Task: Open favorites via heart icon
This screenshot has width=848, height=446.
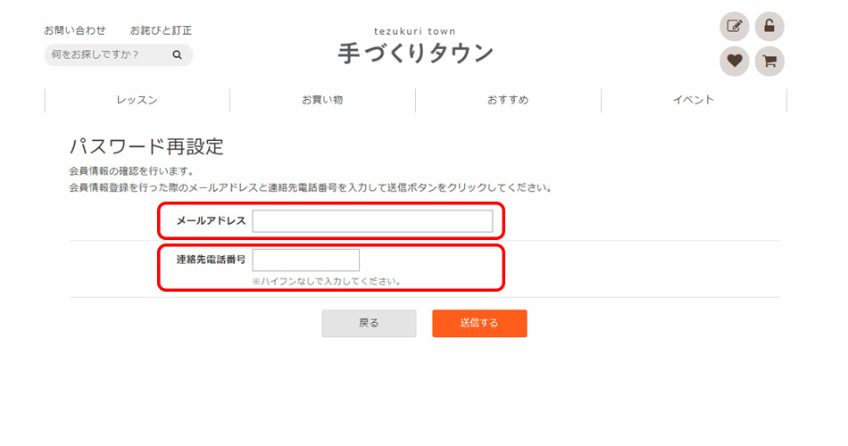Action: click(734, 62)
